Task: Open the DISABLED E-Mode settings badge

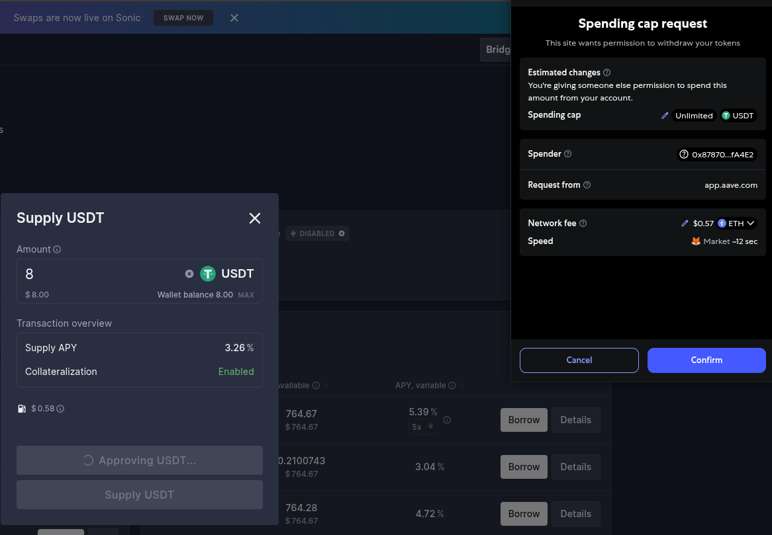Action: click(x=318, y=233)
